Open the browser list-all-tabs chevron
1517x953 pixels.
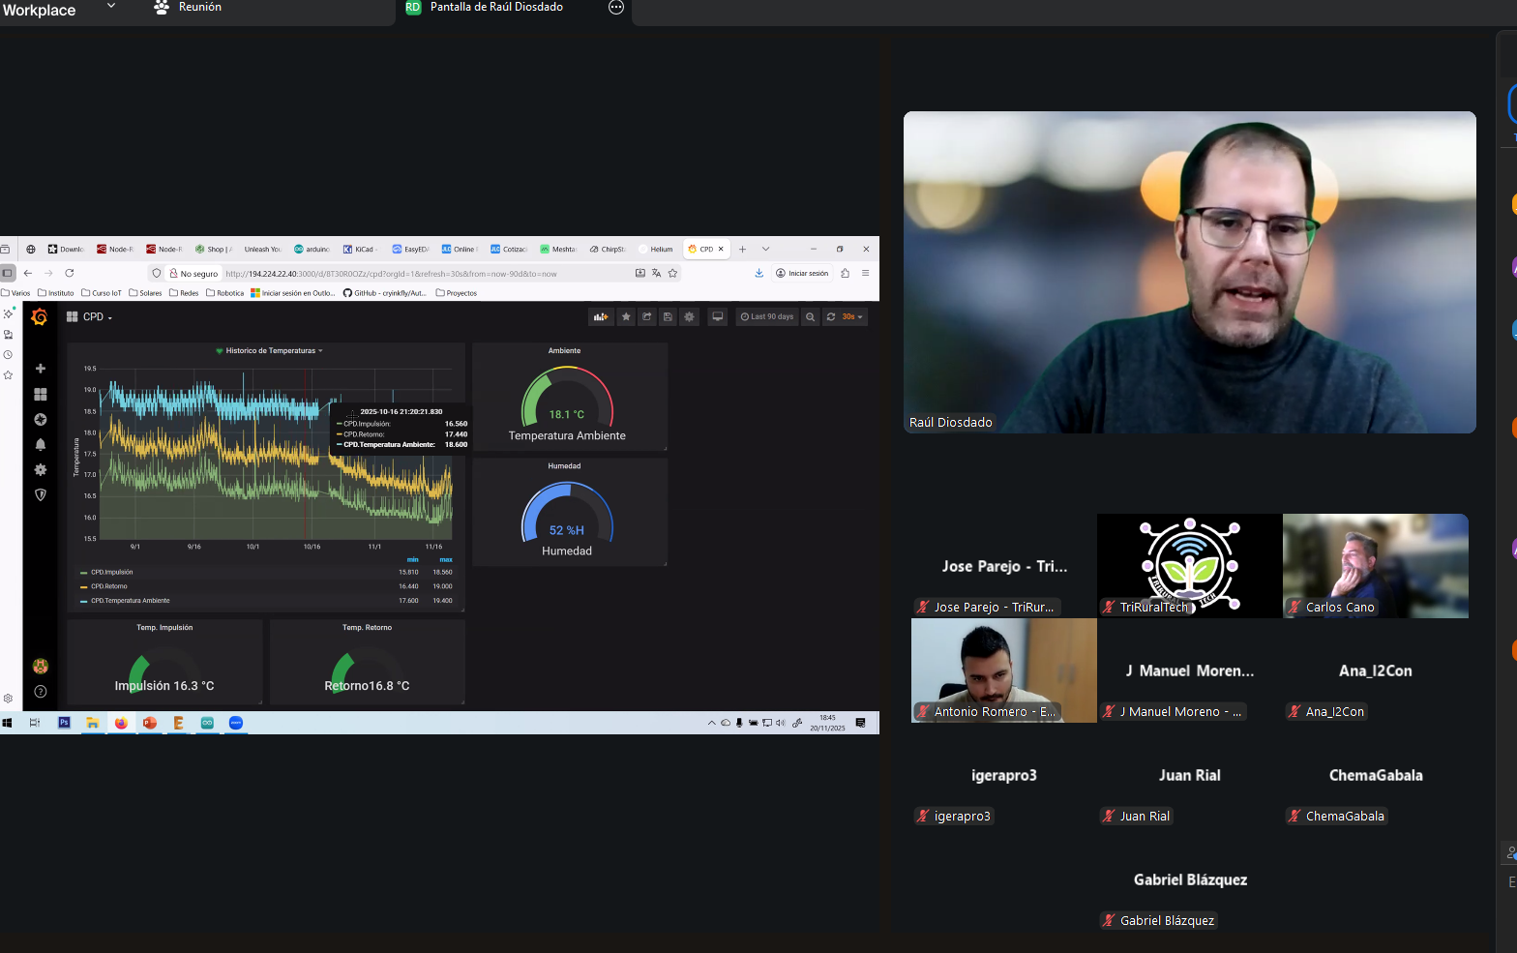click(765, 250)
